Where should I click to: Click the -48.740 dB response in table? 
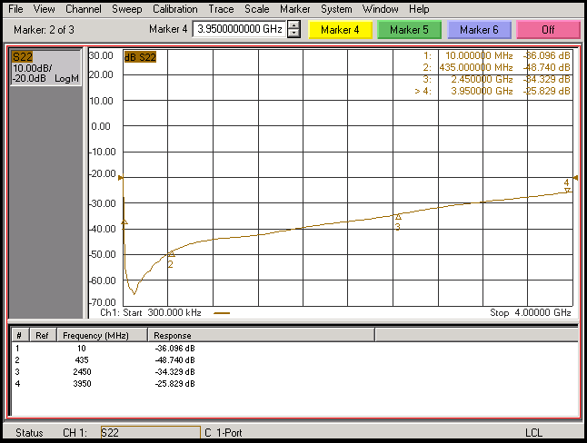pyautogui.click(x=174, y=359)
